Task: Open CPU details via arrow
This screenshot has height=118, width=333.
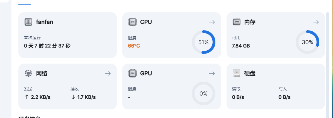Action: point(212,22)
